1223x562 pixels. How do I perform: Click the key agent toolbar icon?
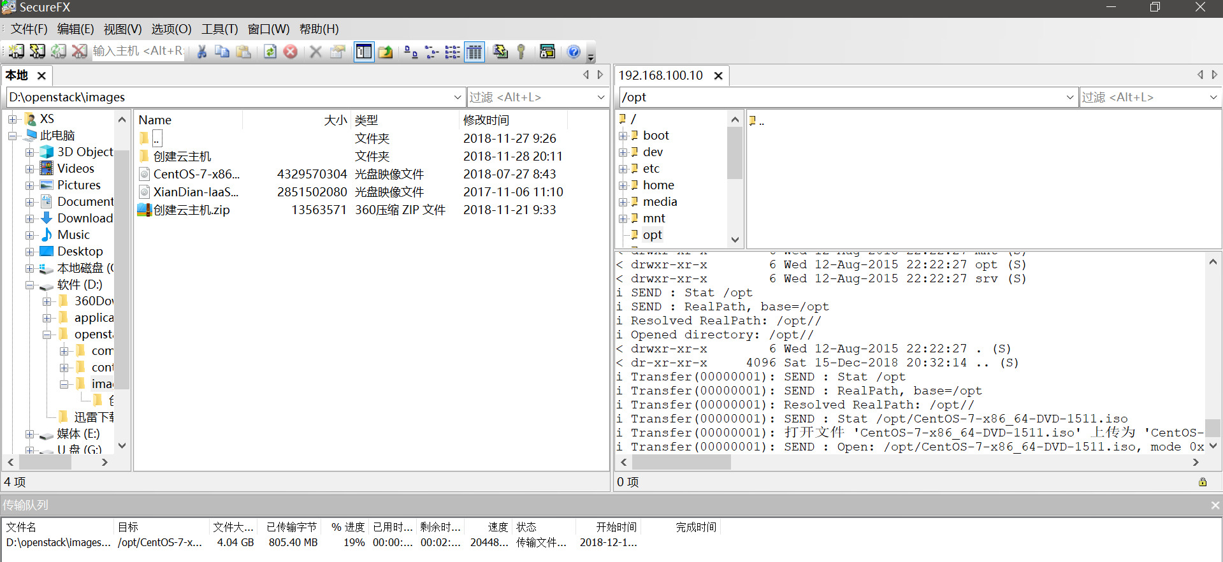(x=521, y=52)
